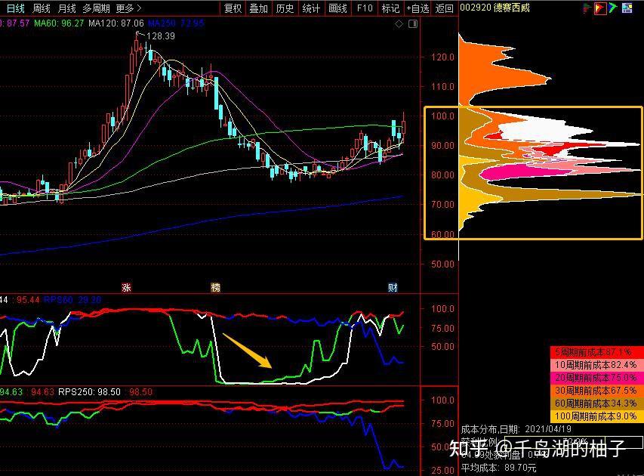Click the 100周期前成本 9.0% legend swatch

pos(596,416)
